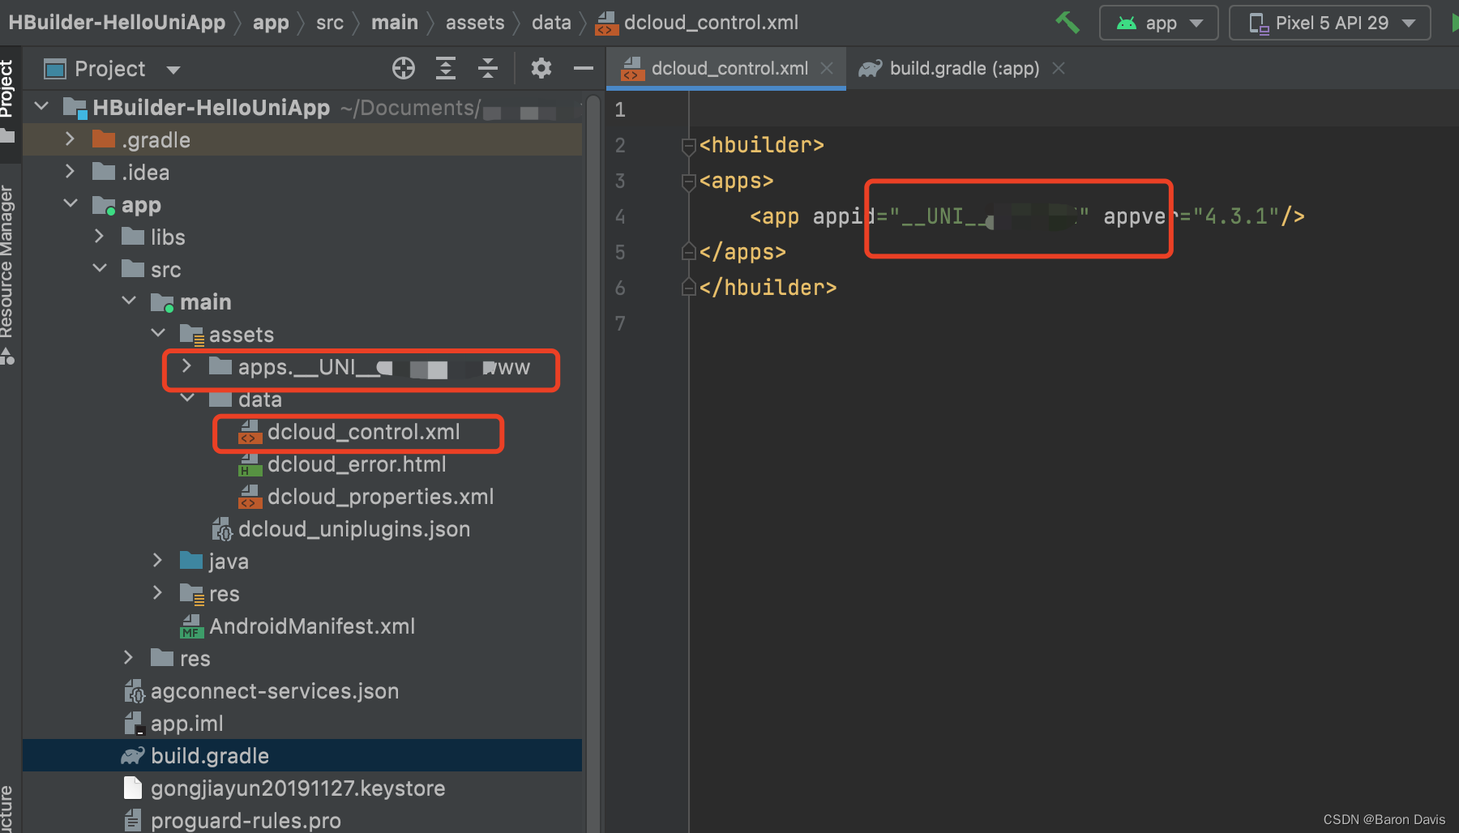
Task: Click 'main' in the breadcrumb path
Action: 395,23
